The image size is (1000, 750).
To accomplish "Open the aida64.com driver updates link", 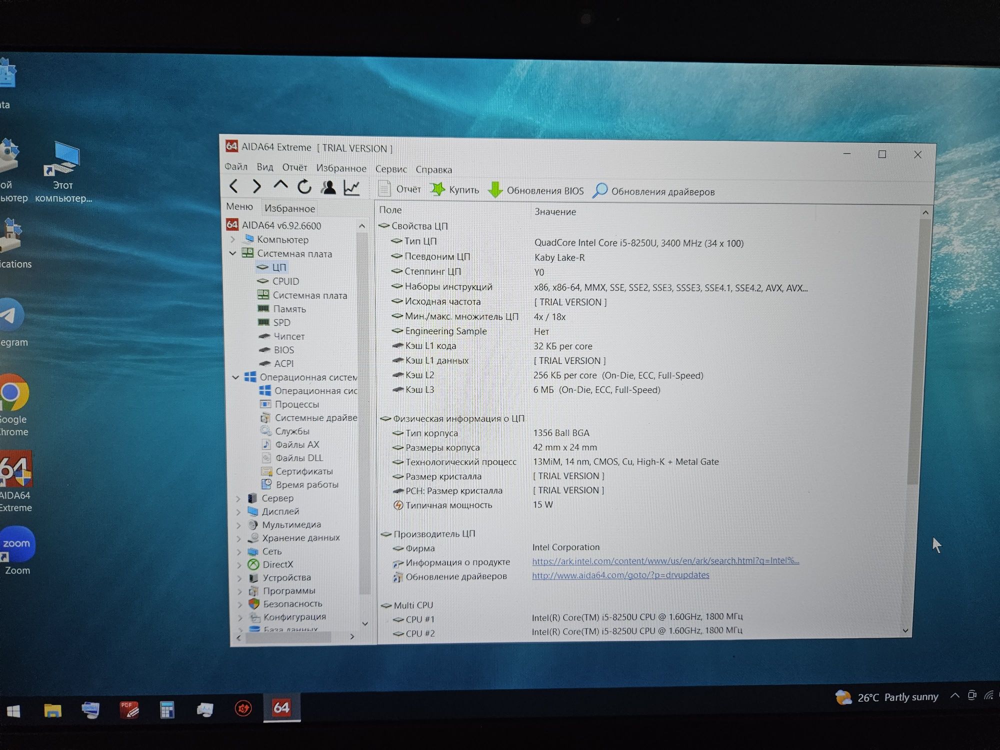I will point(620,575).
